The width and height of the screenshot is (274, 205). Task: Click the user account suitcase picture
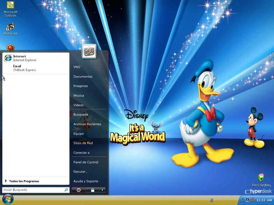click(x=89, y=51)
